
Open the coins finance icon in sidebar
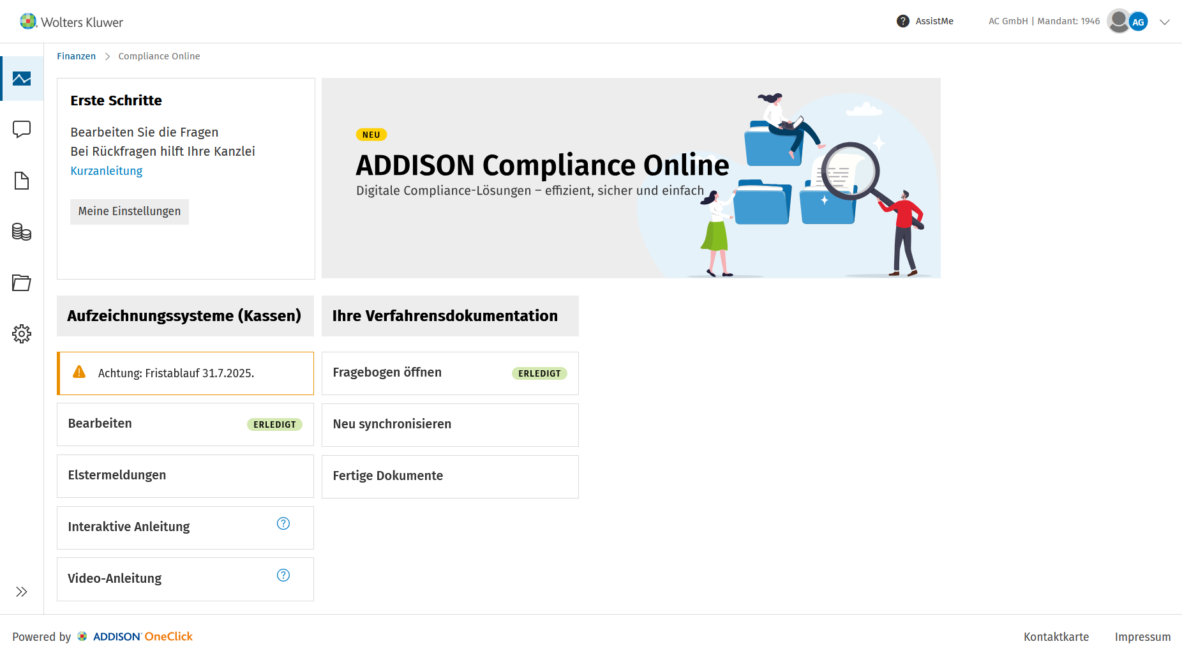click(x=22, y=232)
